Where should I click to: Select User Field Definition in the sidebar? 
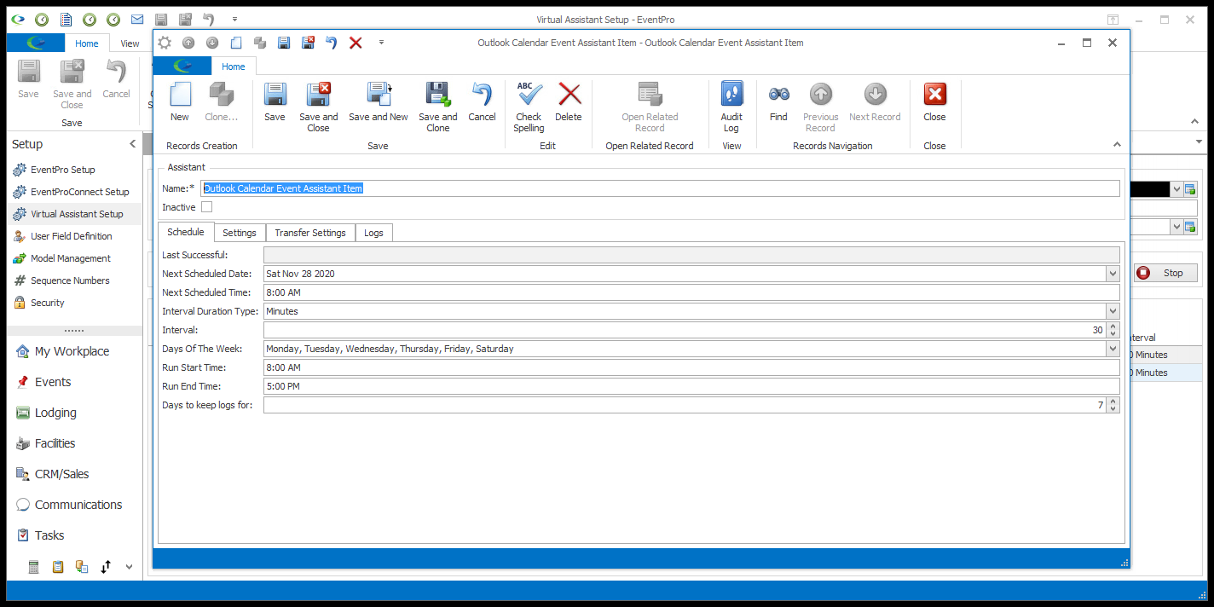(x=72, y=236)
